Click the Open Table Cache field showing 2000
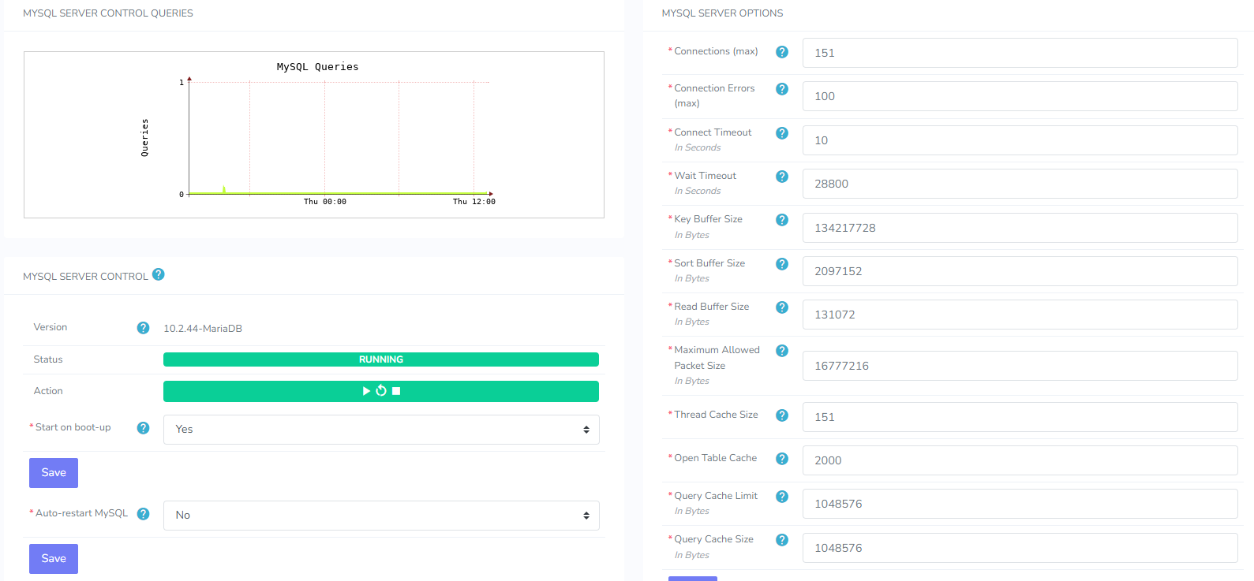Image resolution: width=1254 pixels, height=581 pixels. pyautogui.click(x=1020, y=460)
